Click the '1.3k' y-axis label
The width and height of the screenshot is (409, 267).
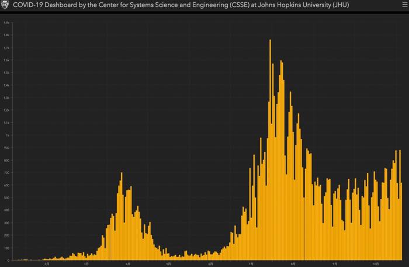6,98
